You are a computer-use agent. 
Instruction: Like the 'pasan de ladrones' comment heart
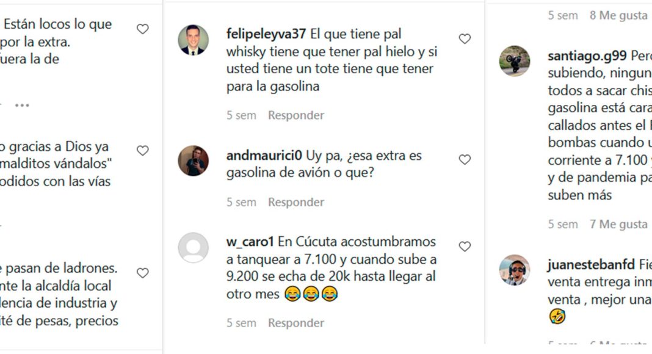pyautogui.click(x=143, y=273)
